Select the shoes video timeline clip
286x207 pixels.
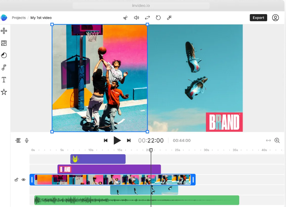144,190
